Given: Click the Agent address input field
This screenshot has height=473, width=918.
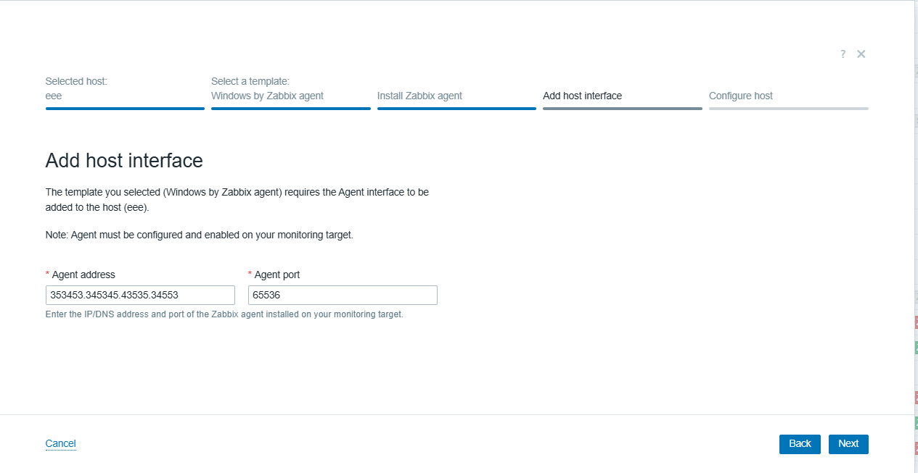Looking at the screenshot, I should tap(140, 295).
